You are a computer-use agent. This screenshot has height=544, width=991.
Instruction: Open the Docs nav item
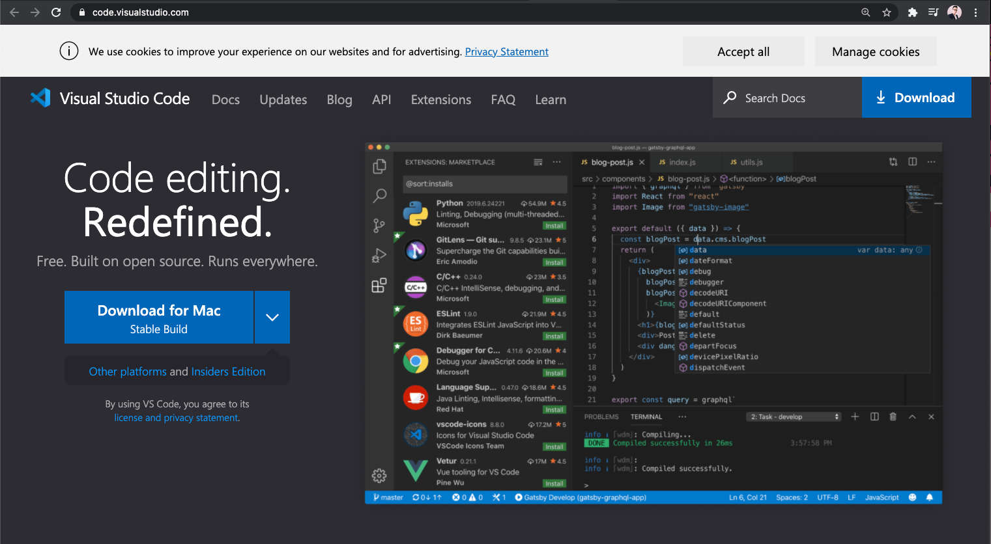coord(225,100)
